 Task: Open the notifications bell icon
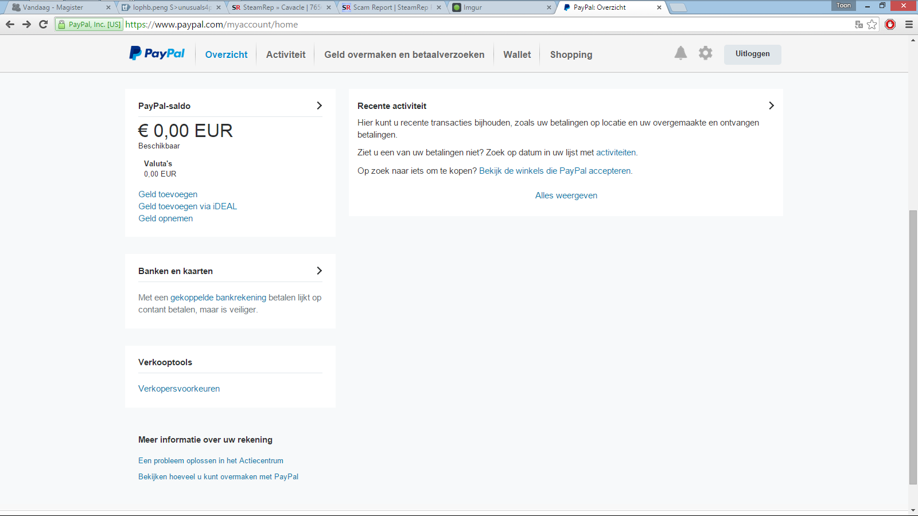[680, 53]
